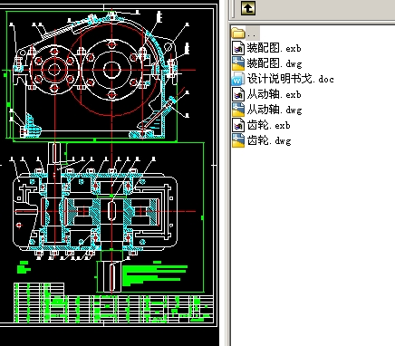
Task: Click the up-one-level arrow button
Action: (248, 8)
